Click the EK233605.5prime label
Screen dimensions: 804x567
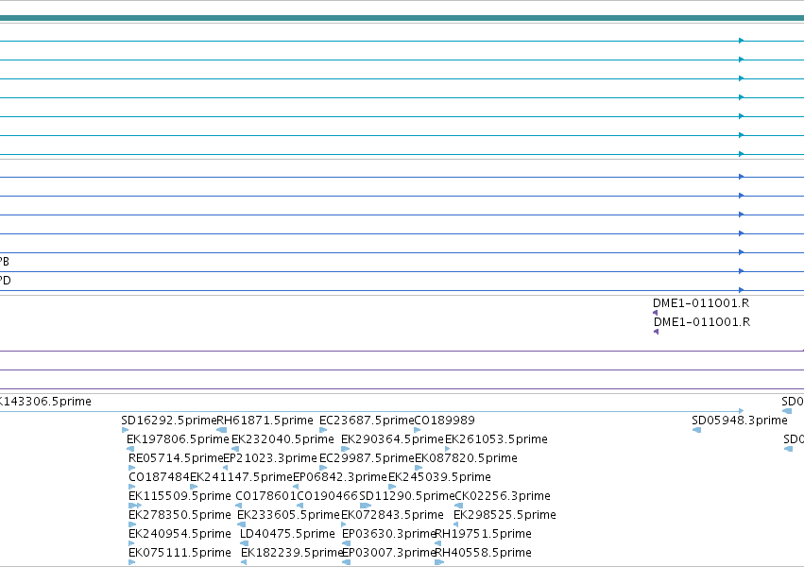pos(289,515)
